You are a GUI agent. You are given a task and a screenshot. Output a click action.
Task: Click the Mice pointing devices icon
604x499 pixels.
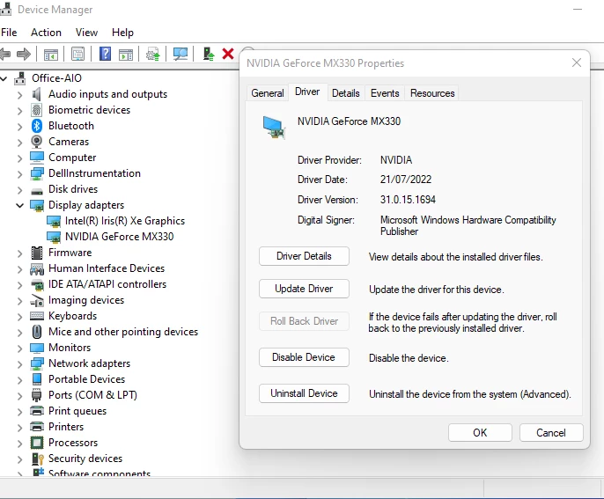(x=37, y=332)
